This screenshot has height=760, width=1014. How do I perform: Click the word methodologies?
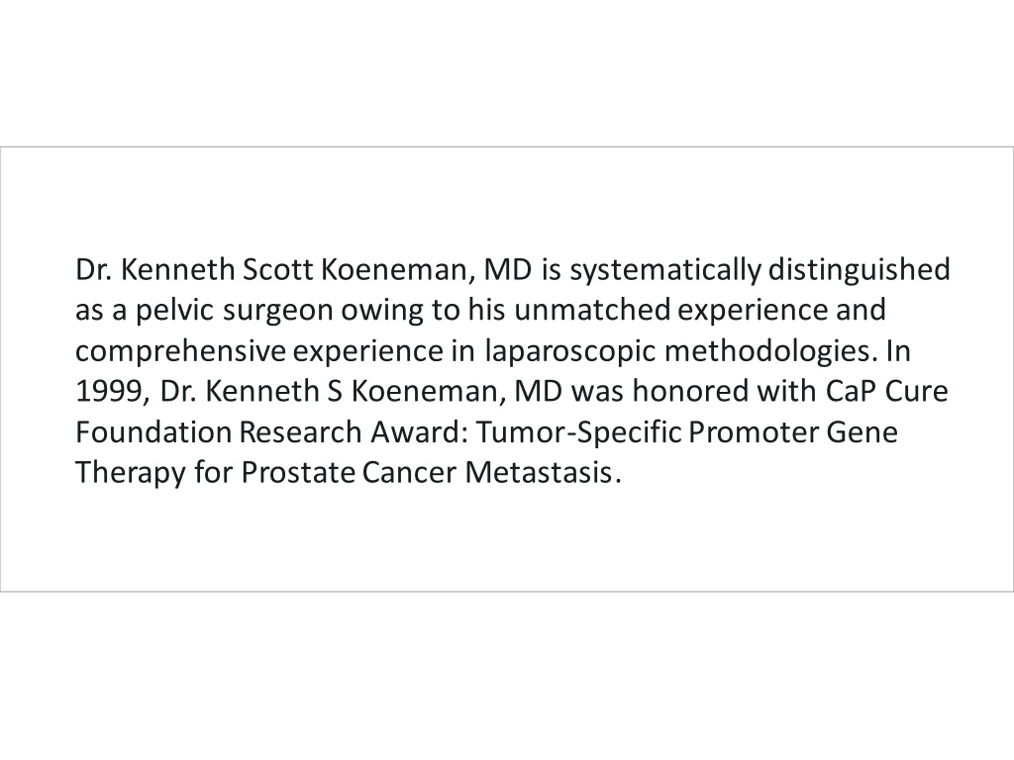[x=767, y=352]
